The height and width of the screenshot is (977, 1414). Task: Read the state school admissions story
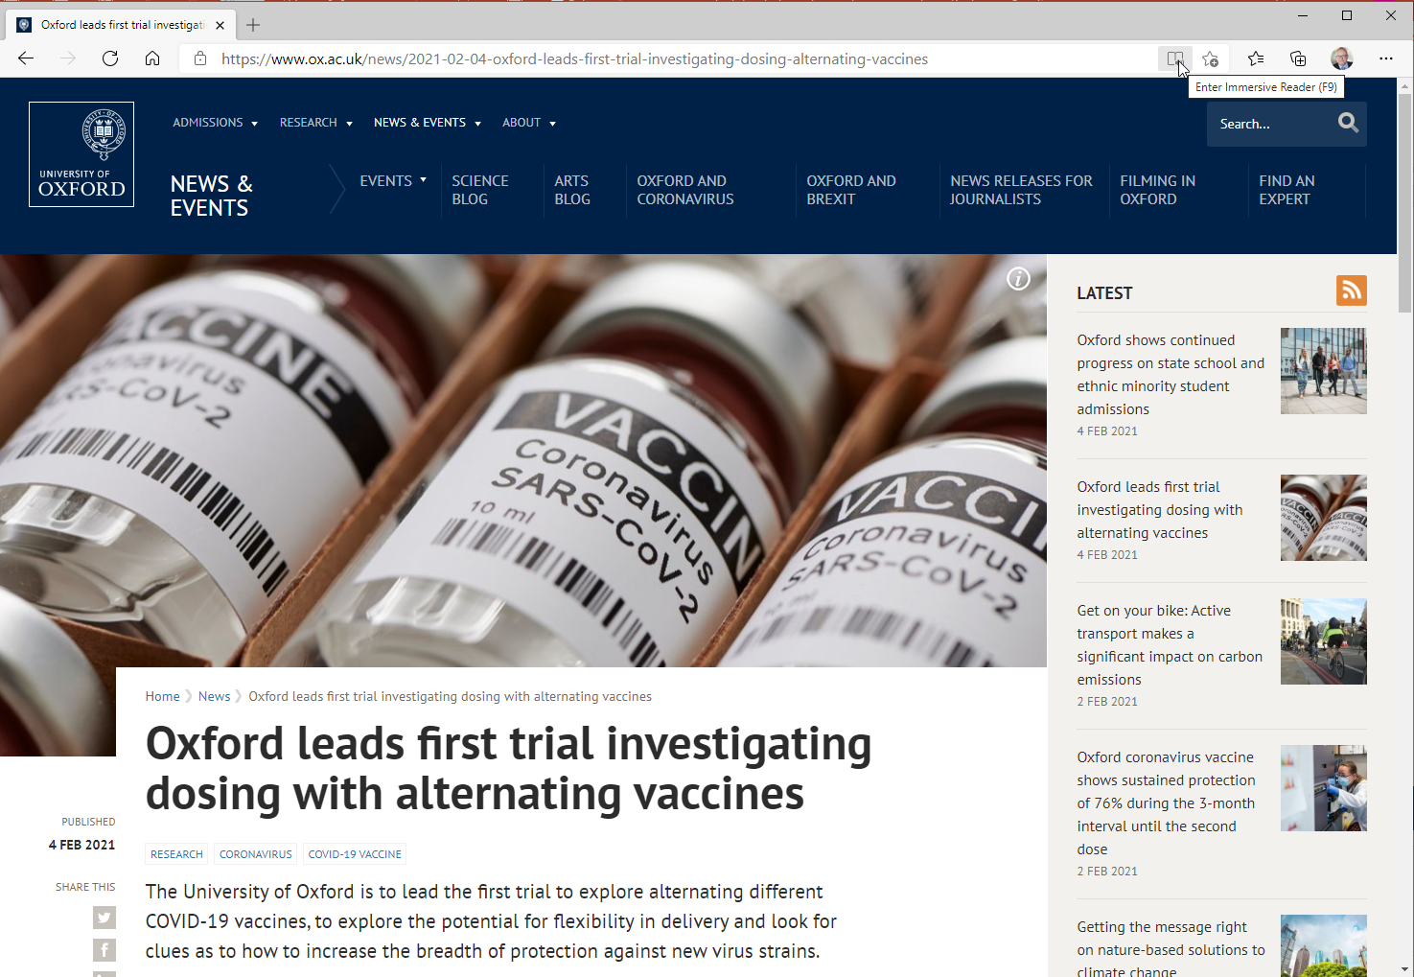1171,375
